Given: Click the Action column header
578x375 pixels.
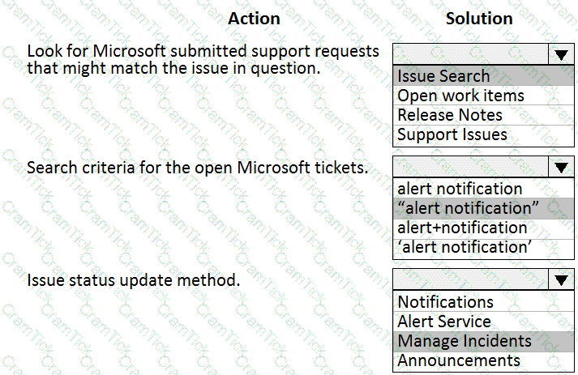Looking at the screenshot, I should pyautogui.click(x=254, y=19).
